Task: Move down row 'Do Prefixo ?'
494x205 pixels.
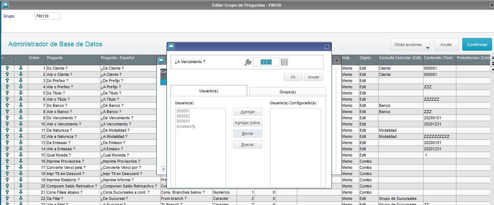Action: pyautogui.click(x=21, y=81)
